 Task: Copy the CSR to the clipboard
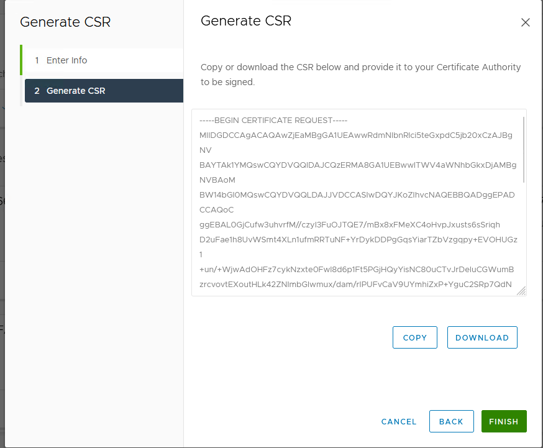[414, 337]
